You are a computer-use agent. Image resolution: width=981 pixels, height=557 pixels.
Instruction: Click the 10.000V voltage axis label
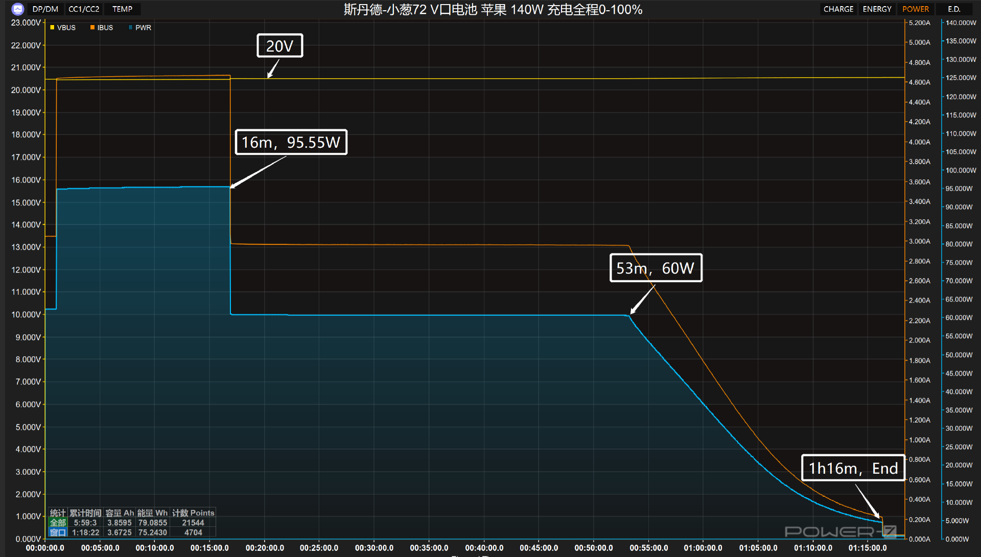pos(26,315)
